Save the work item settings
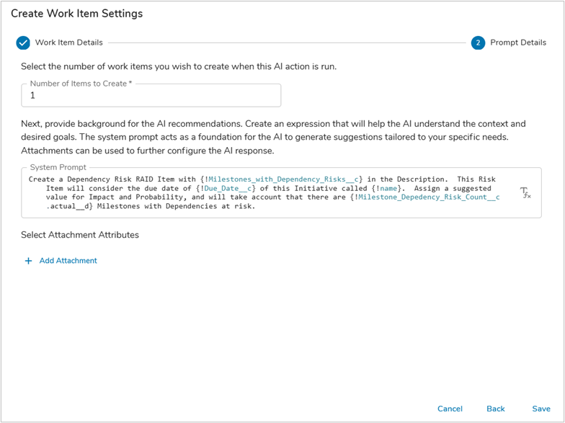The width and height of the screenshot is (565, 423). pos(540,409)
